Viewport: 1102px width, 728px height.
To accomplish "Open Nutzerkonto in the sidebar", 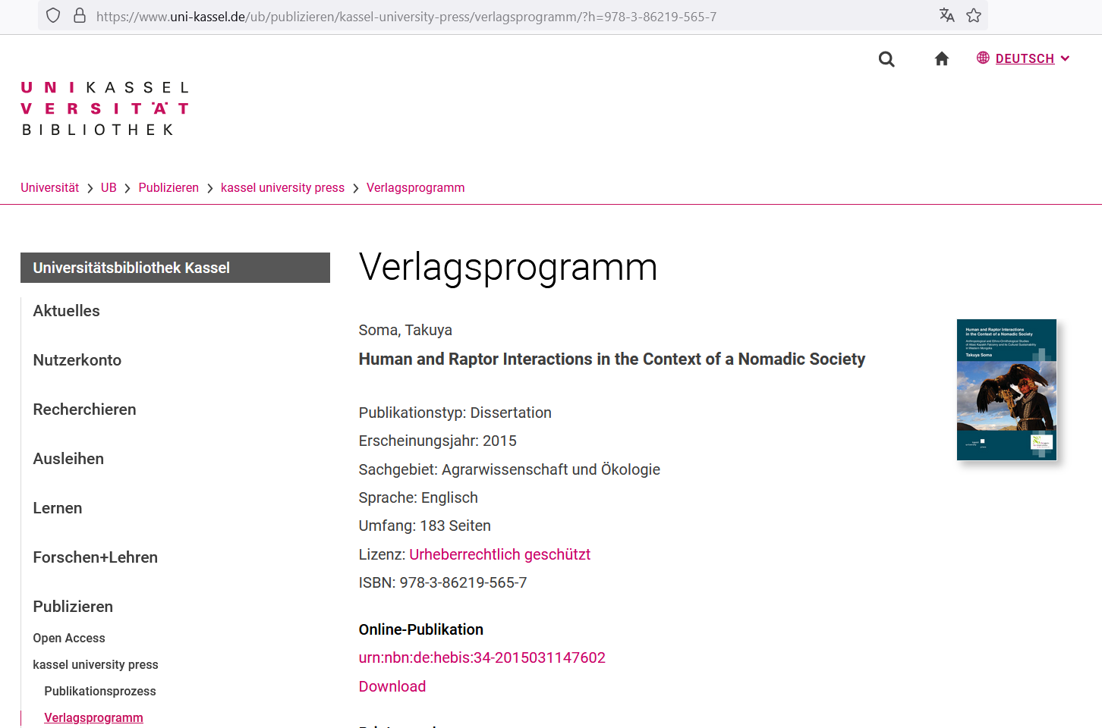I will tap(77, 360).
